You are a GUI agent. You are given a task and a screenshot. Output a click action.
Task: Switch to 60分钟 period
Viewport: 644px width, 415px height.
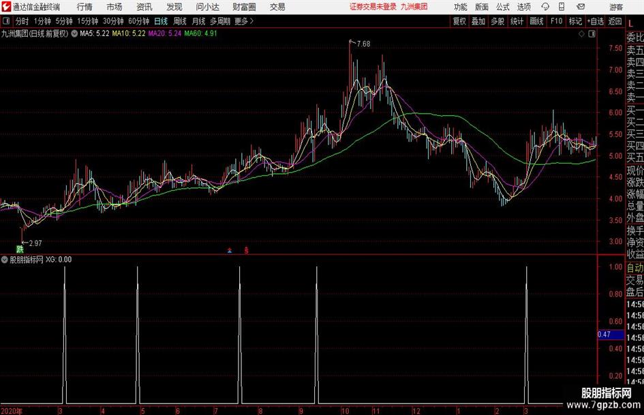(x=139, y=21)
